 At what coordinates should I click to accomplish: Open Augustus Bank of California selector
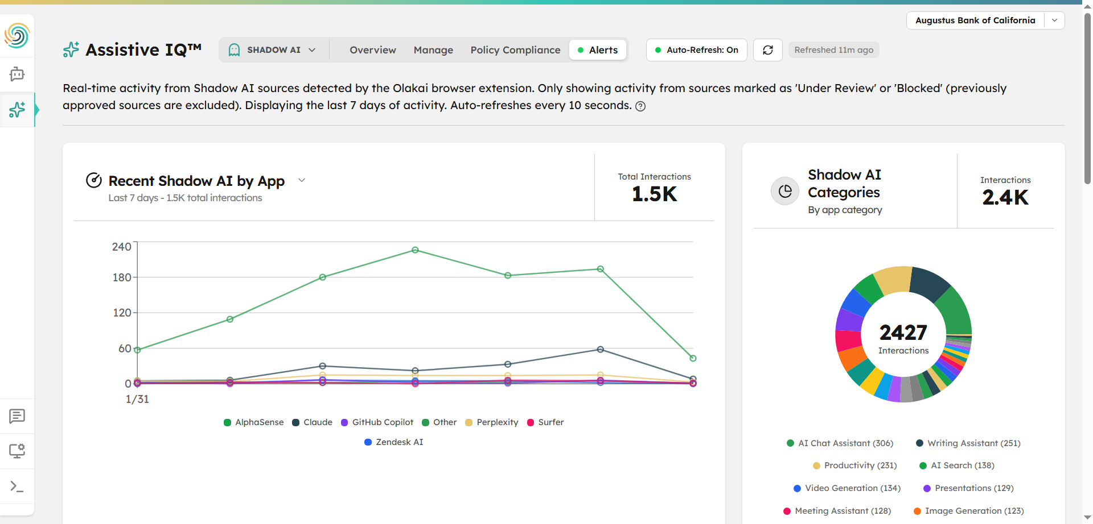[985, 20]
